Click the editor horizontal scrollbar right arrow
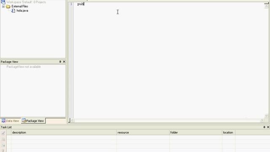 pos(262,120)
